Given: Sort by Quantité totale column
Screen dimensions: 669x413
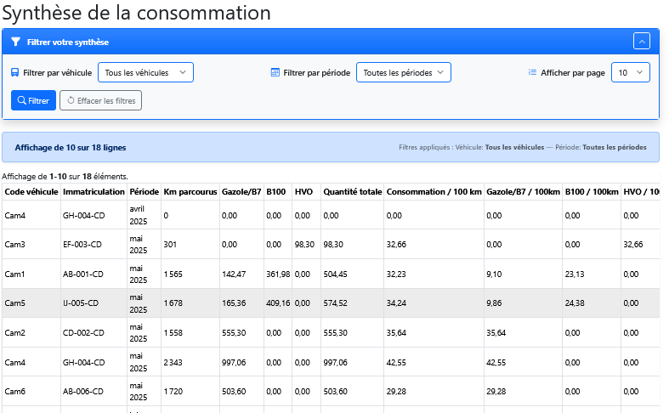Looking at the screenshot, I should pyautogui.click(x=352, y=192).
